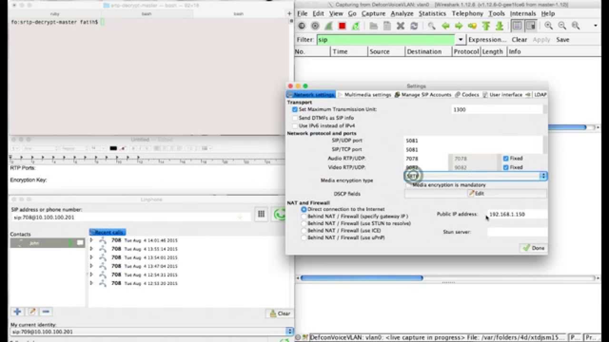Open capture interfaces list in Wireshark toolbar

302,26
